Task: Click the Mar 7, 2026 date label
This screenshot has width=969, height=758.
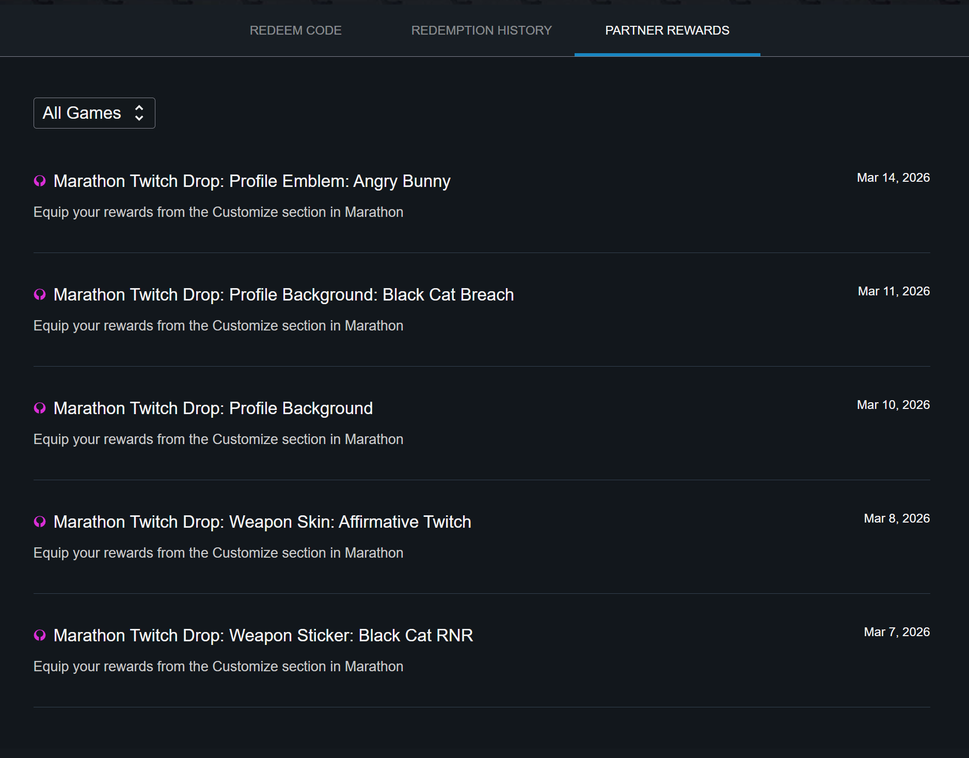Action: (897, 632)
